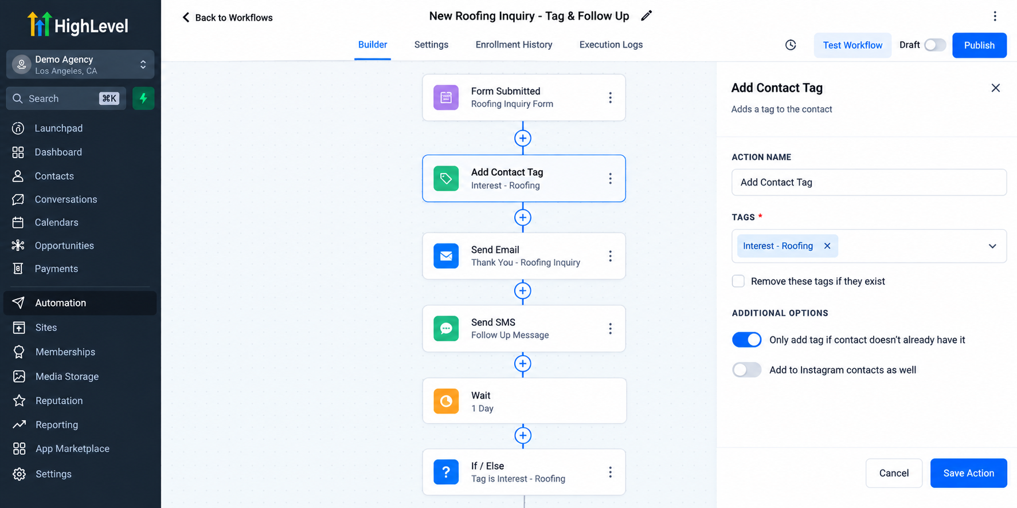This screenshot has width=1017, height=508.
Task: Open the If / Else node options menu
Action: (610, 472)
